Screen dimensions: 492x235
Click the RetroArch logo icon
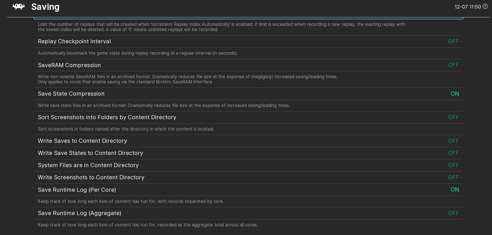[x=18, y=6]
